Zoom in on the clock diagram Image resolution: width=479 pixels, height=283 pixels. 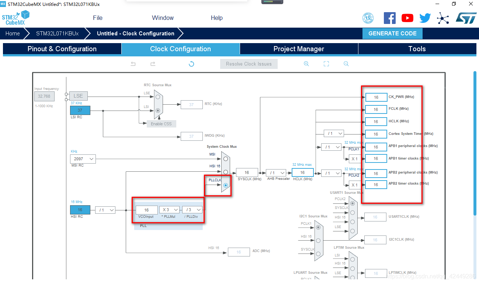[x=306, y=64]
